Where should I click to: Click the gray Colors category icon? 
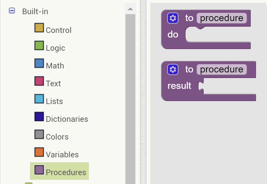pyautogui.click(x=39, y=134)
